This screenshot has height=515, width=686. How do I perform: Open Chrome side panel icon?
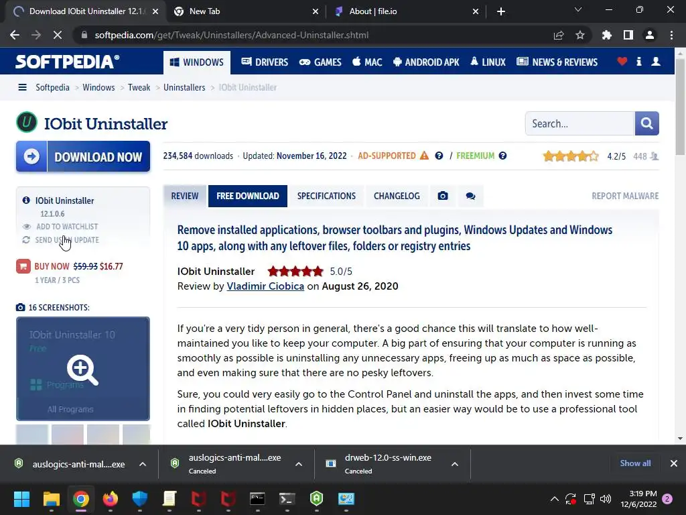point(628,35)
